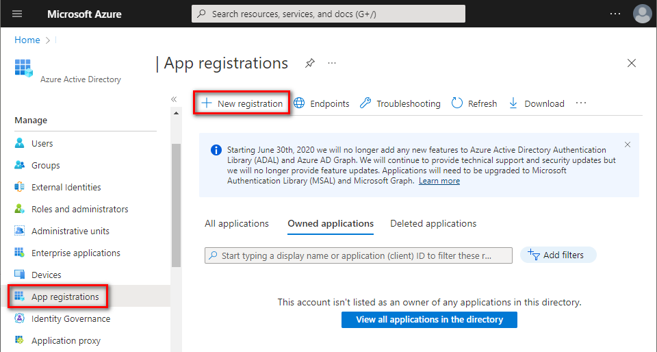Click the Enterprise applications grid icon

click(x=19, y=253)
